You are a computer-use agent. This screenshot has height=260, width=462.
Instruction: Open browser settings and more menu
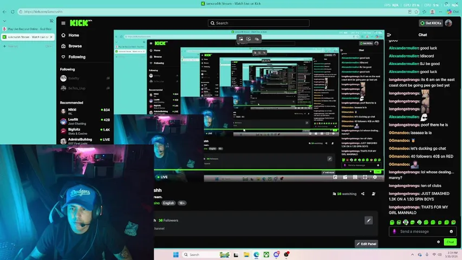(x=440, y=12)
